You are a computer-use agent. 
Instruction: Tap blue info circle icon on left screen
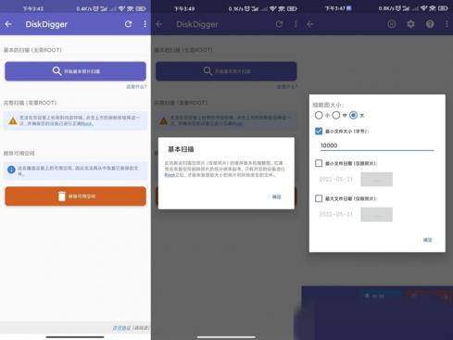click(x=11, y=170)
